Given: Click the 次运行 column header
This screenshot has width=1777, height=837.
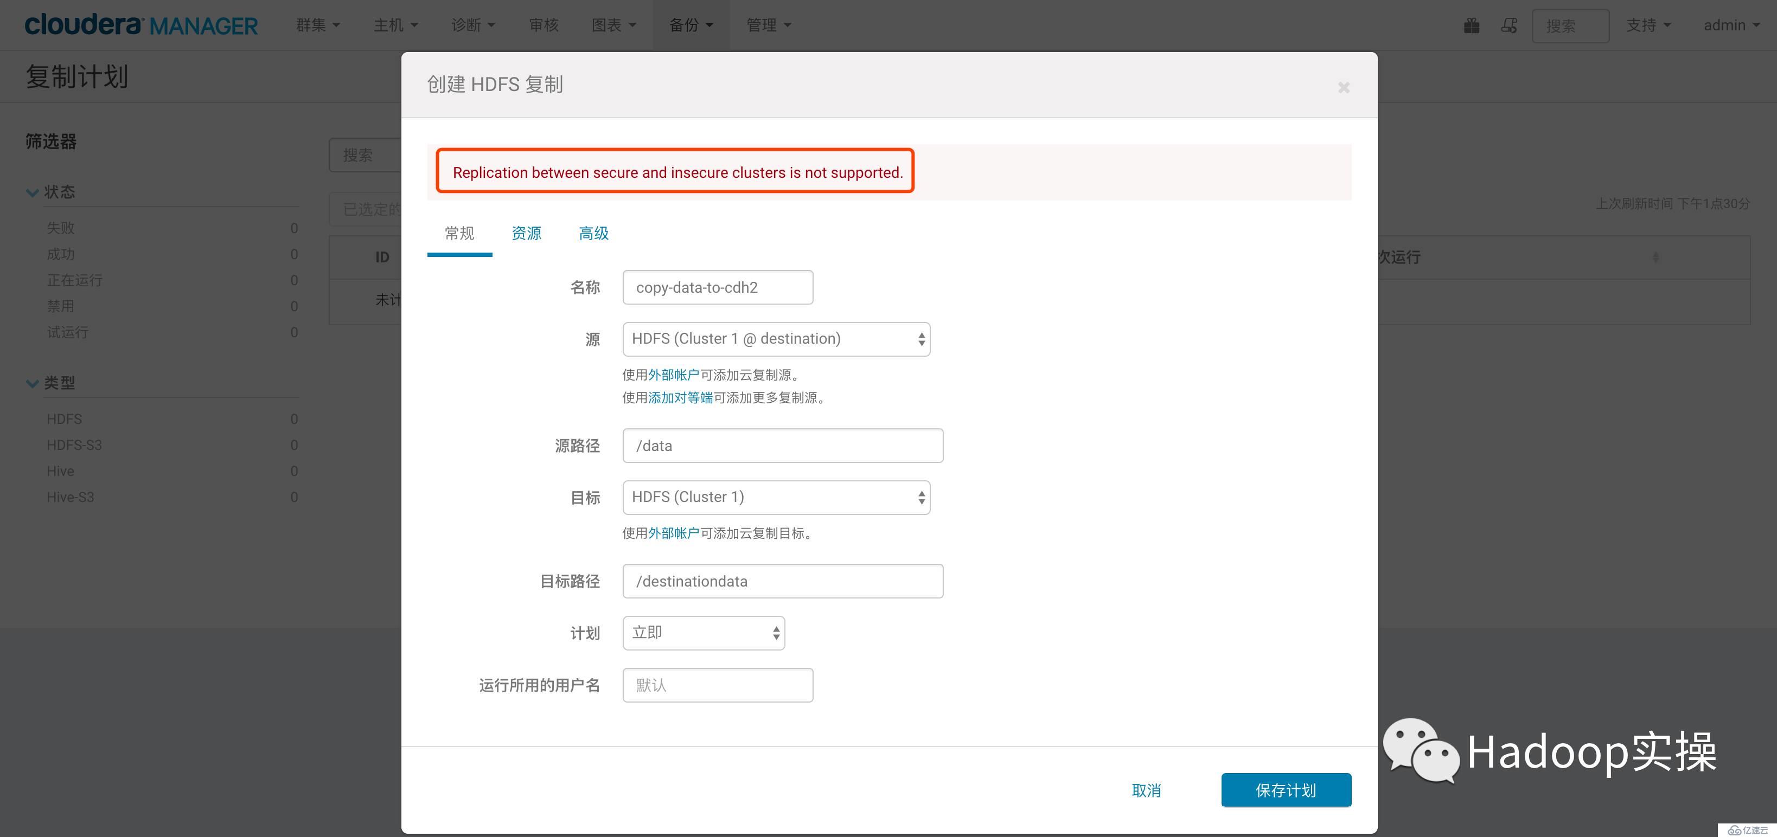Looking at the screenshot, I should (1399, 257).
